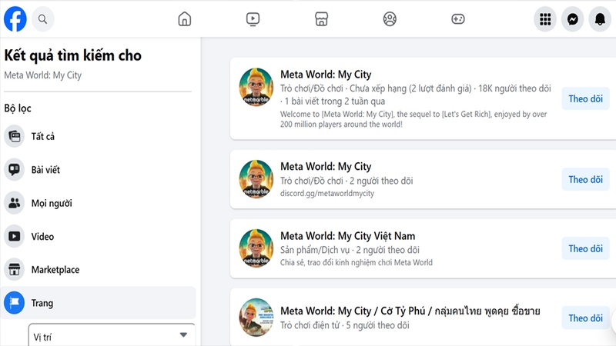Follow the discord.gg Meta World: My City page
Viewport: 616px width, 346px height.
pyautogui.click(x=585, y=179)
